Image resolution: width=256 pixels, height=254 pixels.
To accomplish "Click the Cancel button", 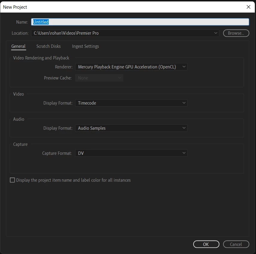I will pos(236,244).
